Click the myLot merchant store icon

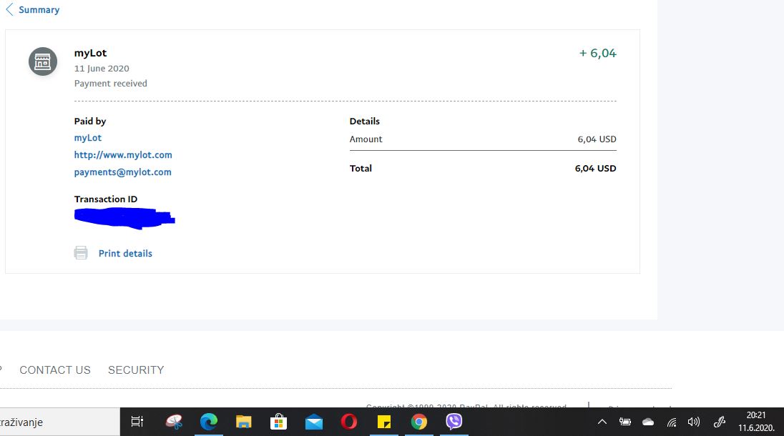pos(42,61)
